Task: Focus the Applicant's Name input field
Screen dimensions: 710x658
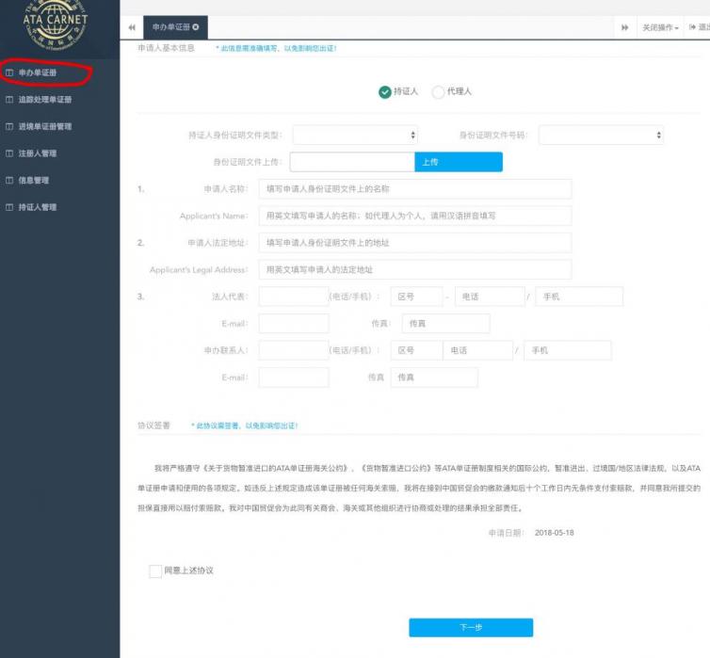Action: tap(415, 216)
